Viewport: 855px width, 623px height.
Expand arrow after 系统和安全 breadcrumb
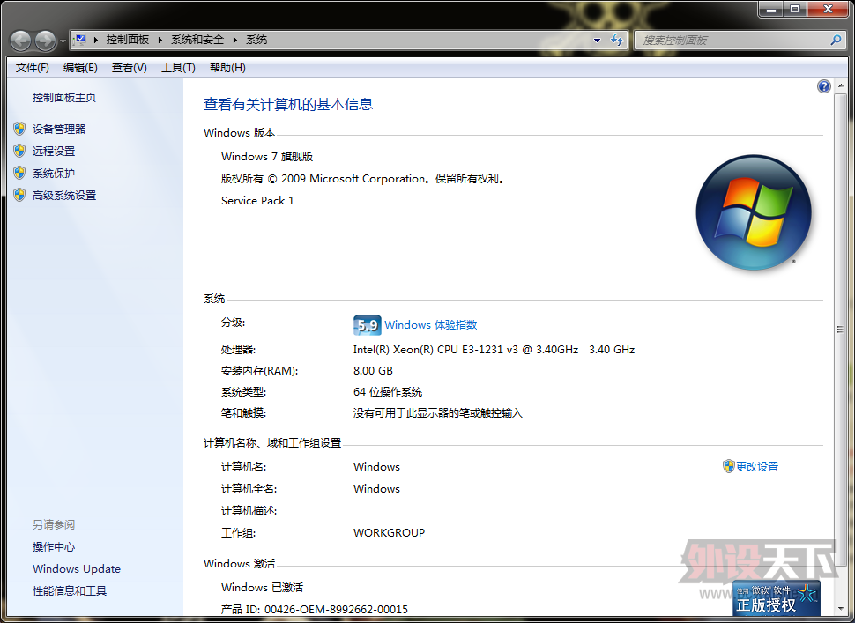(235, 40)
